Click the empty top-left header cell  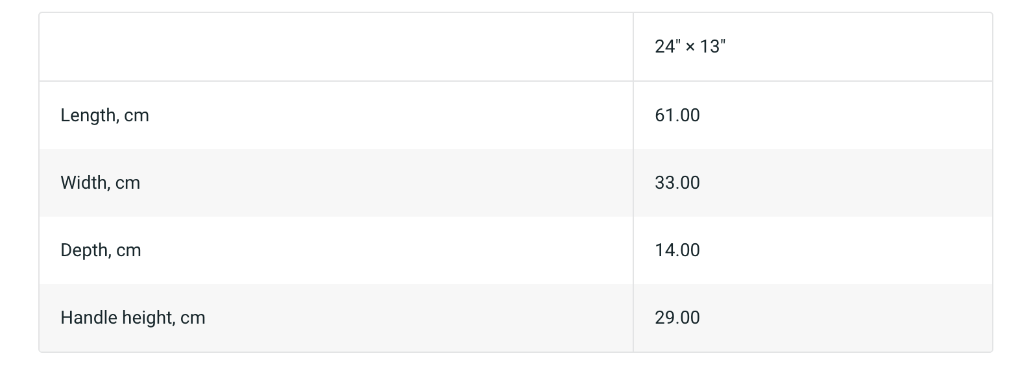[x=335, y=47]
